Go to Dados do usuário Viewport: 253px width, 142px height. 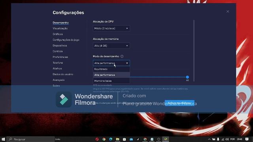(x=63, y=74)
